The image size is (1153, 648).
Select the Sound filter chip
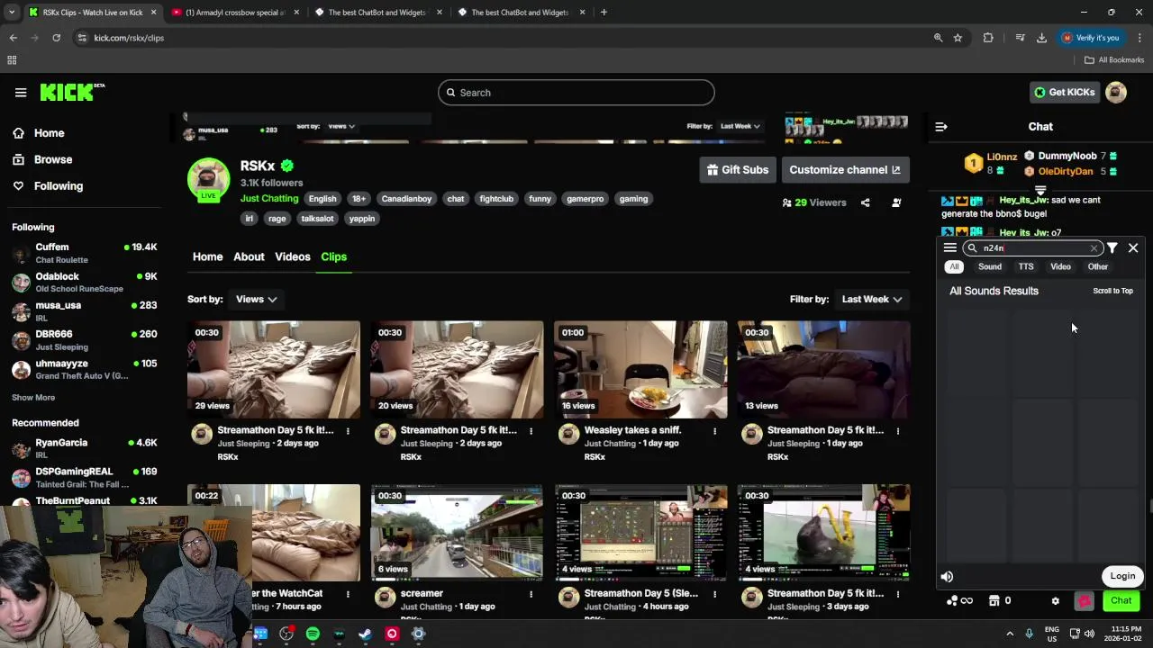tap(990, 266)
